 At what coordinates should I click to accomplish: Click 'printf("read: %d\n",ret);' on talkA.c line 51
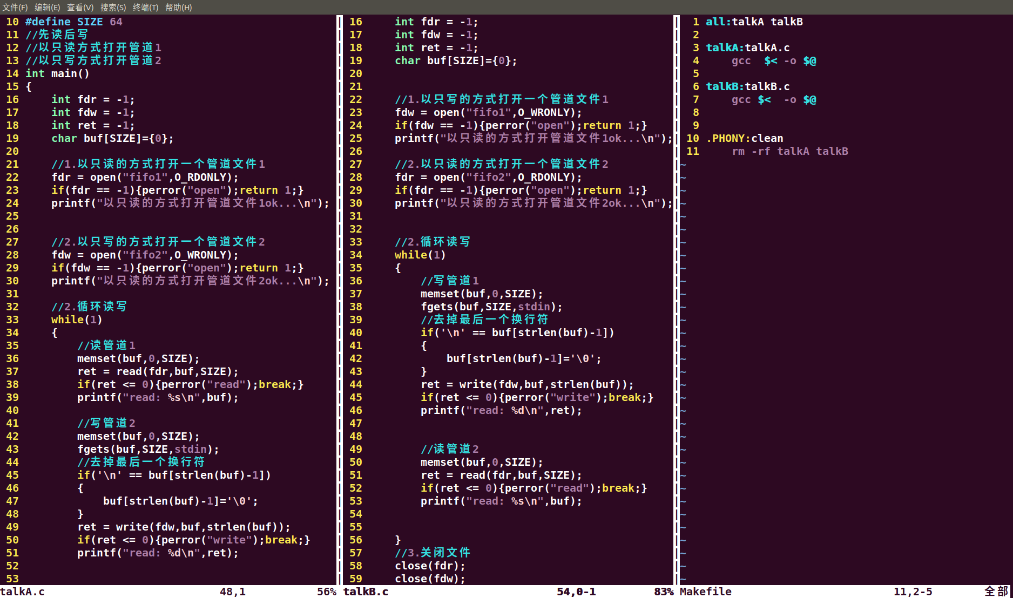pos(158,553)
